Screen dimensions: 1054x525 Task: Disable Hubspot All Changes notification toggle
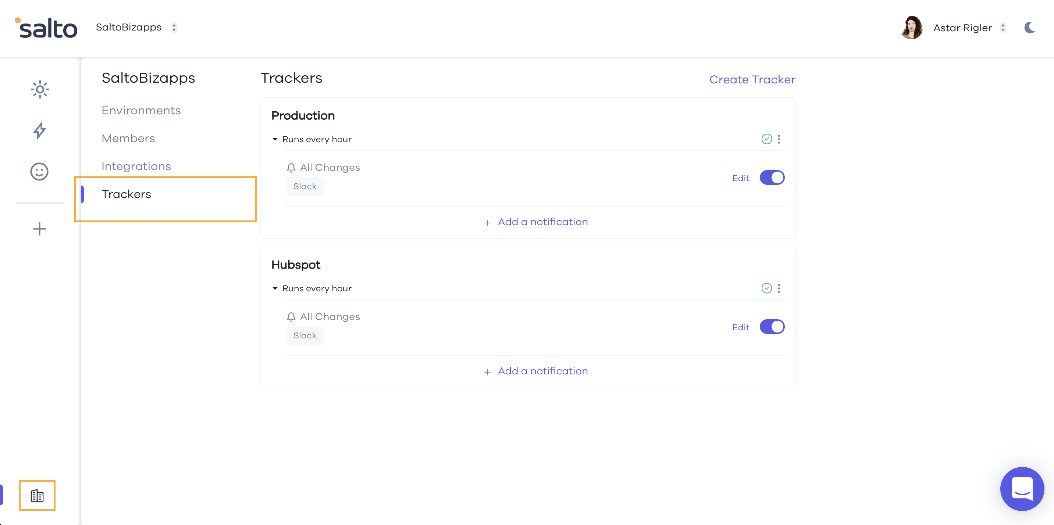(772, 327)
